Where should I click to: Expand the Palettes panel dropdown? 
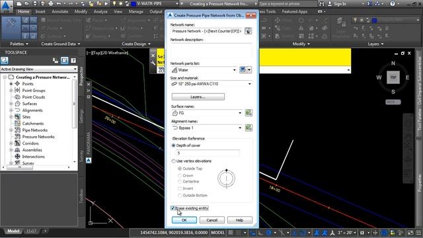coord(19,44)
